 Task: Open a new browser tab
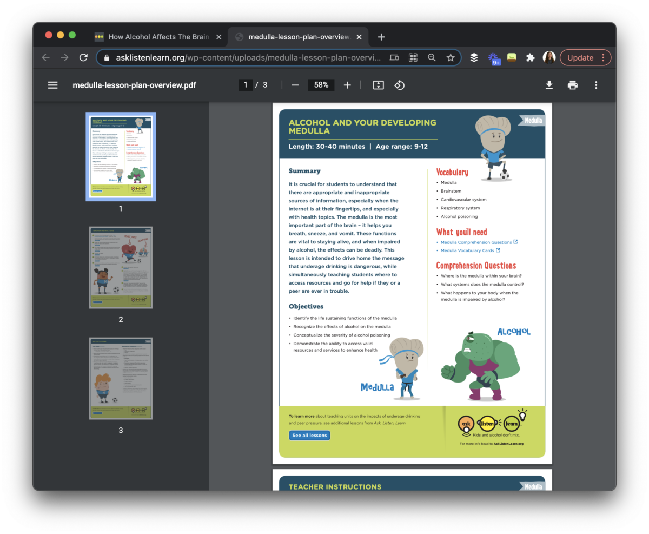(381, 37)
